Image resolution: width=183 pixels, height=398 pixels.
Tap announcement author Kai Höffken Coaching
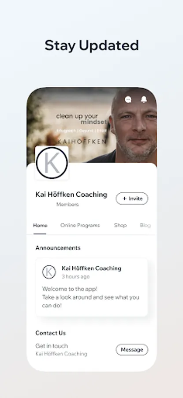tap(92, 268)
